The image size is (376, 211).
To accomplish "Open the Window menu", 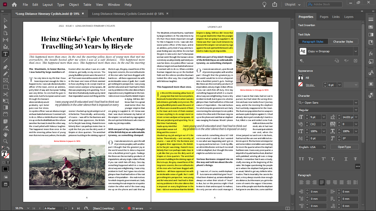I will tap(114, 4).
